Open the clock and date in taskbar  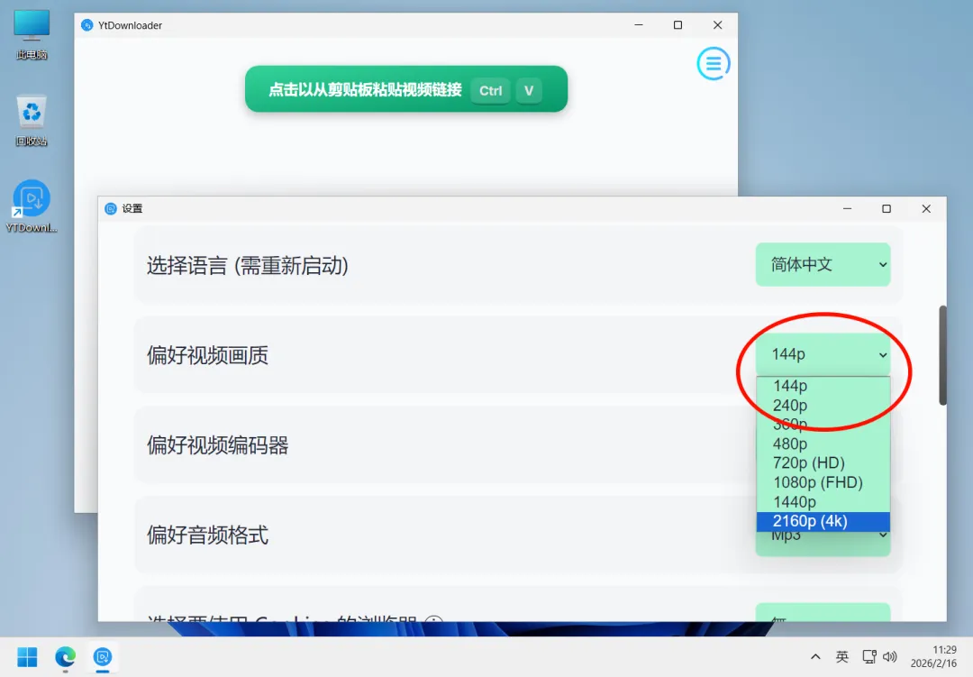coord(943,657)
